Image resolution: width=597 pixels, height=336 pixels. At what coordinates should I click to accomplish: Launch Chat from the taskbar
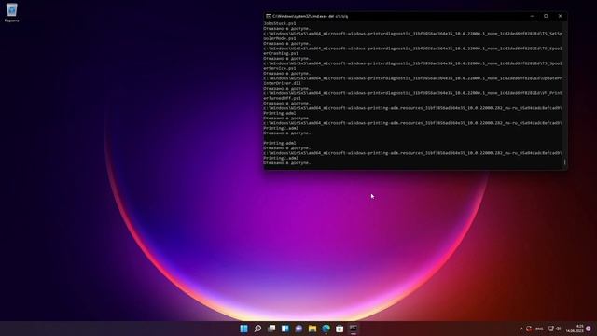click(x=298, y=329)
